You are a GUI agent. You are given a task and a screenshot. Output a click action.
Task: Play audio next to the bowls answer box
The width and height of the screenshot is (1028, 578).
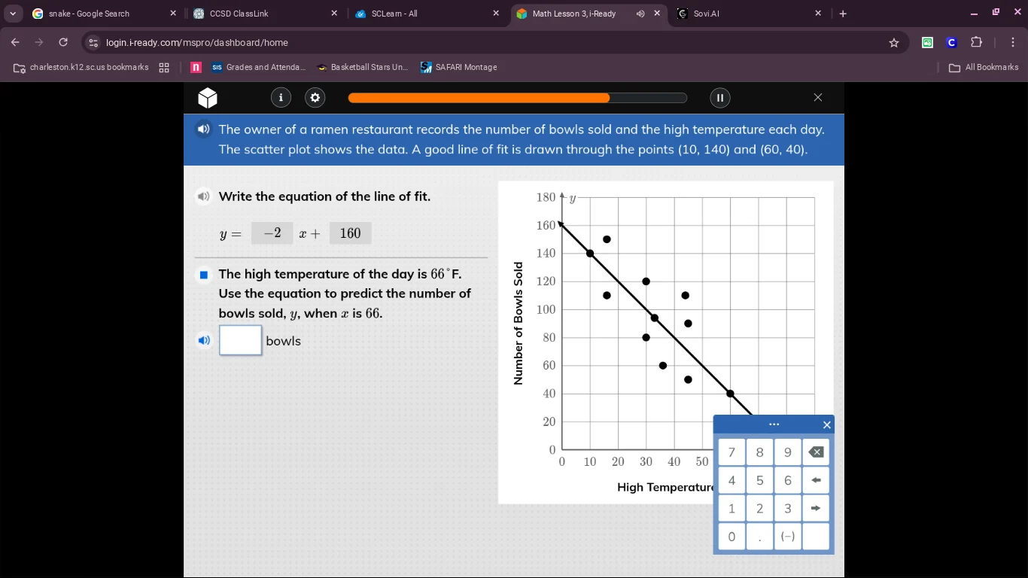pos(203,341)
